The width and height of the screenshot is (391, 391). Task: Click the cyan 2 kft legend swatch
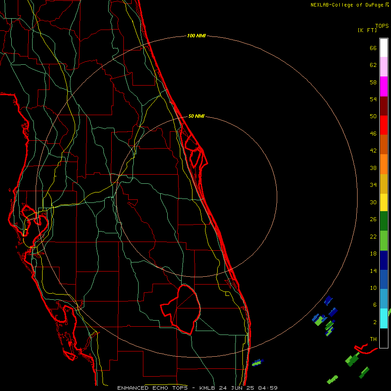click(x=384, y=318)
